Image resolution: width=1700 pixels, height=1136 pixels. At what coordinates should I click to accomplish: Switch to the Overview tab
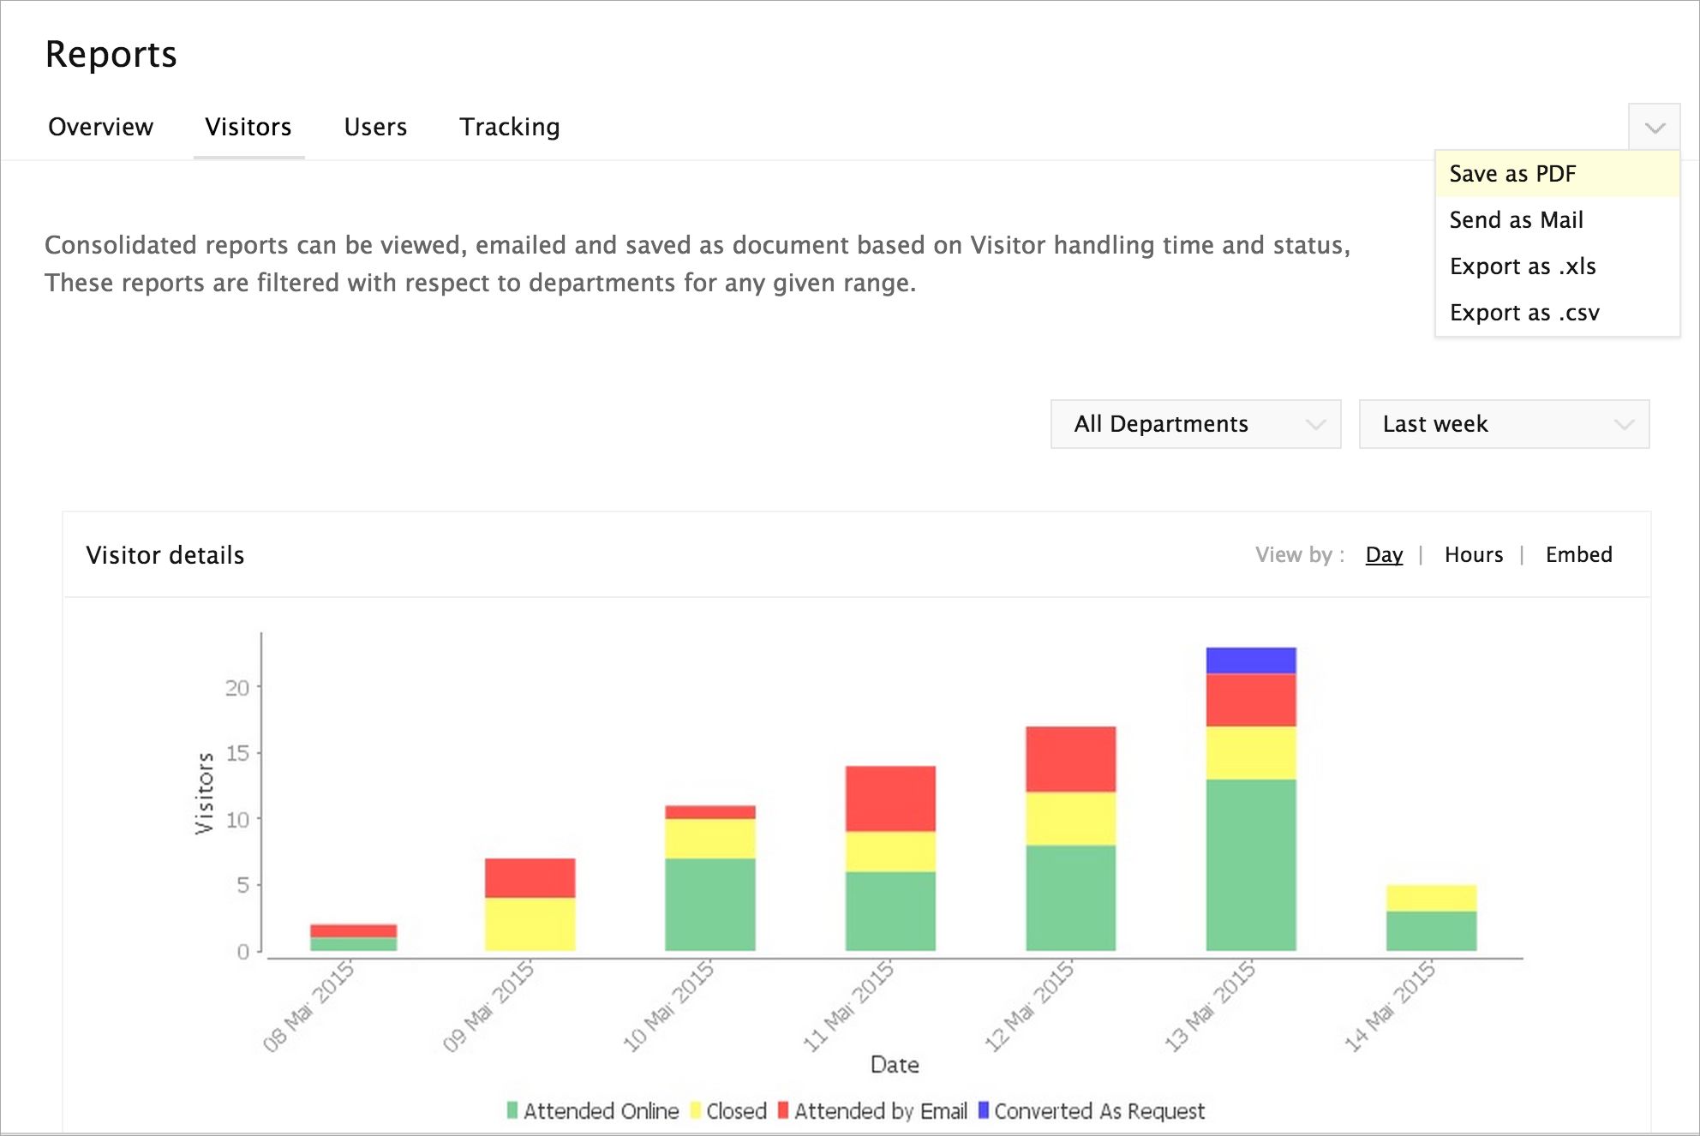pyautogui.click(x=100, y=127)
